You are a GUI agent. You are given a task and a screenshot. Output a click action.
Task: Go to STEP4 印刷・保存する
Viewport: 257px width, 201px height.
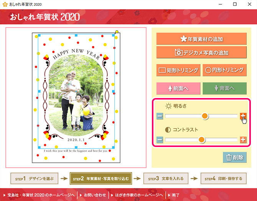pos(223,178)
